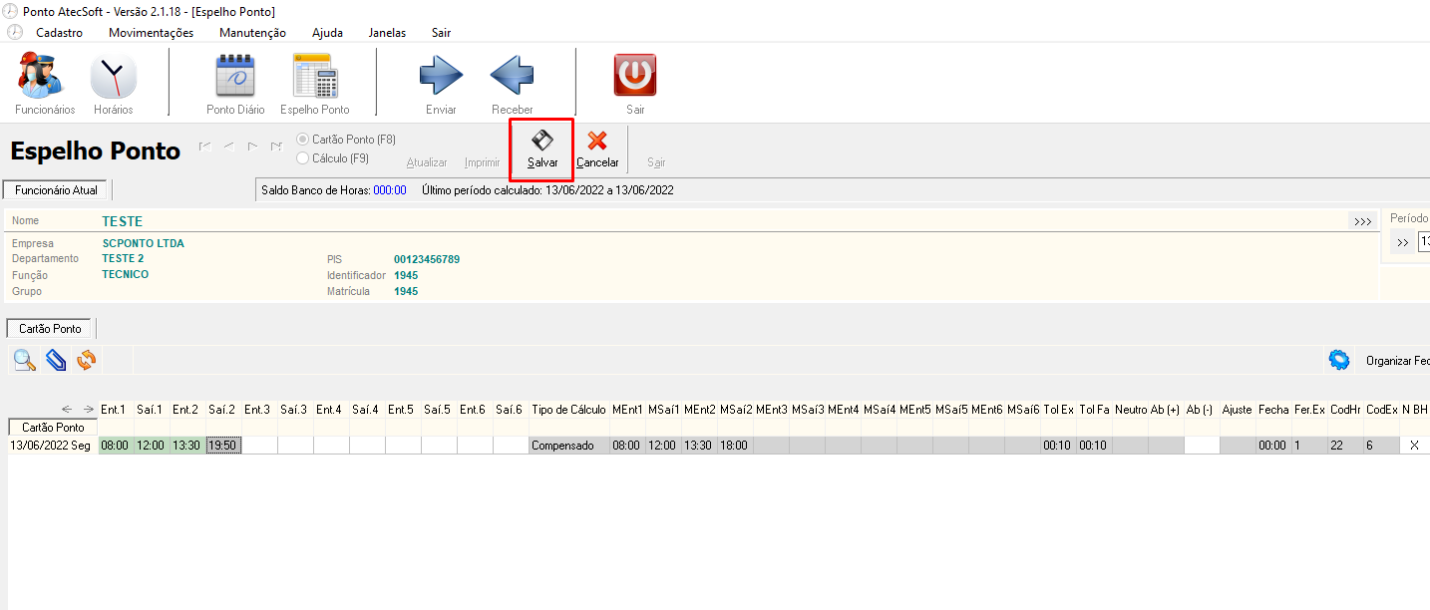
Task: Go to first record navigation arrow
Action: point(205,147)
